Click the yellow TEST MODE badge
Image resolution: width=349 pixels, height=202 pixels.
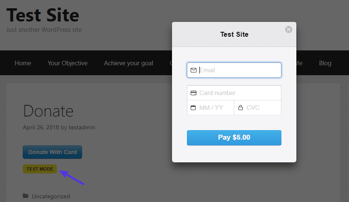click(x=40, y=169)
